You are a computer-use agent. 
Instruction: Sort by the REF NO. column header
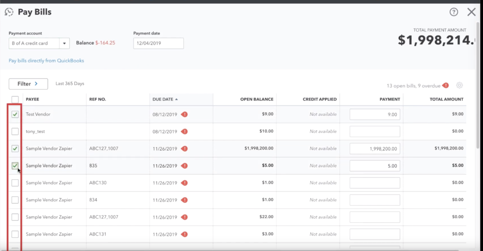(97, 99)
